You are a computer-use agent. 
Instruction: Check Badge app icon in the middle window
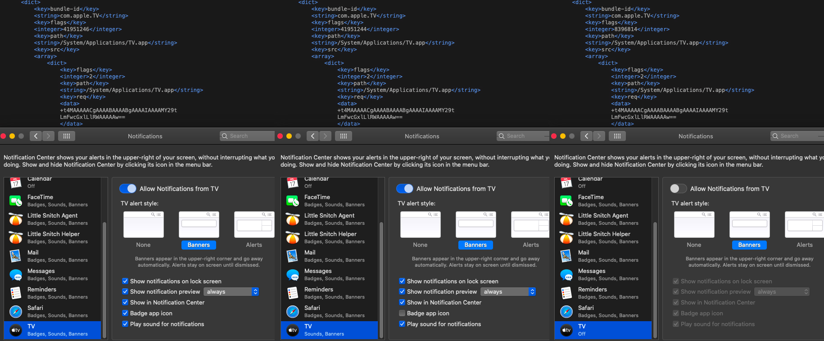(403, 313)
